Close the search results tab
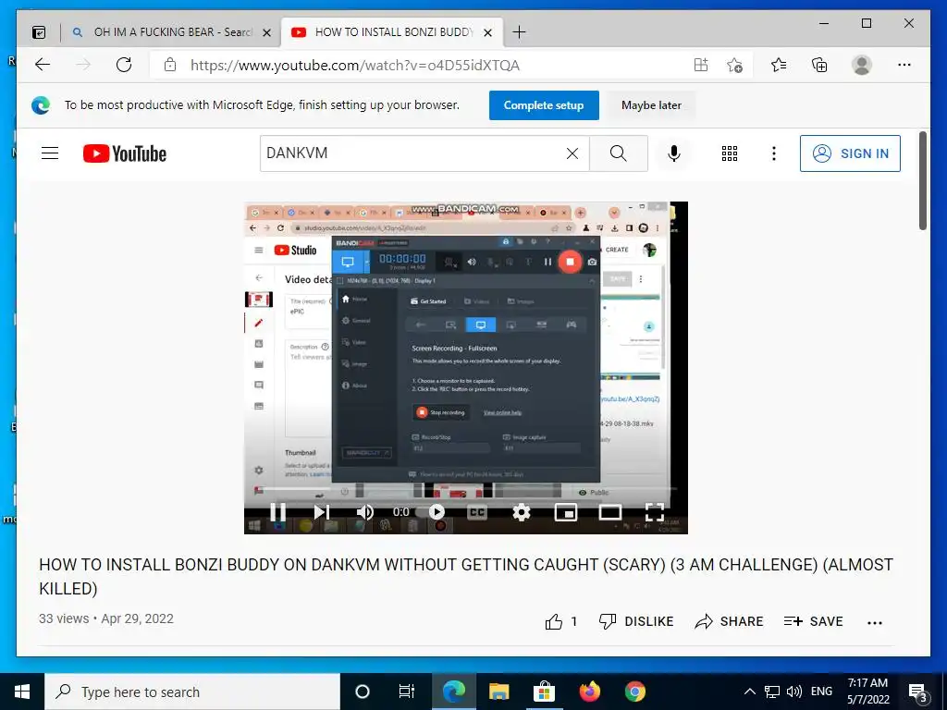The width and height of the screenshot is (947, 710). [x=266, y=32]
